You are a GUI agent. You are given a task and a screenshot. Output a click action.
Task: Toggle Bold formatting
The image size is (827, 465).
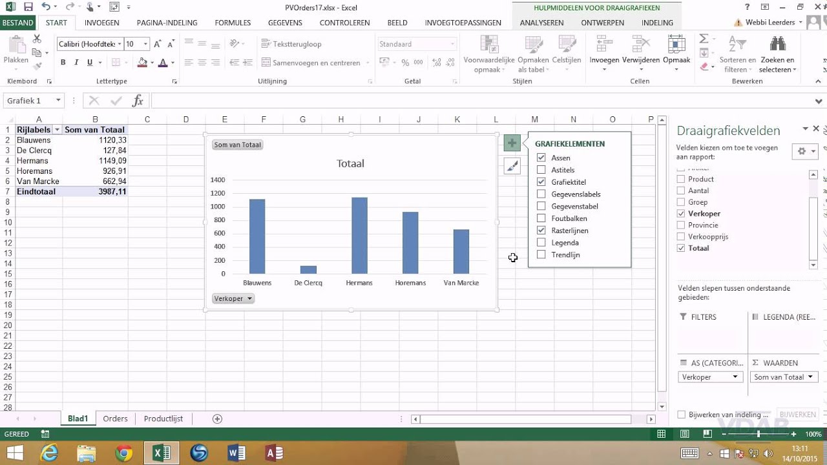[63, 63]
